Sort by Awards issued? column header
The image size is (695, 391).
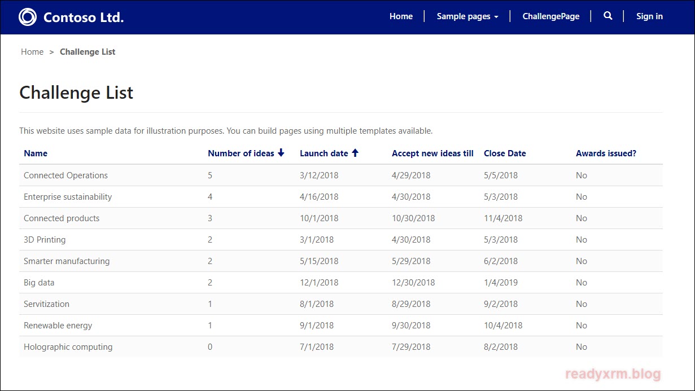tap(606, 153)
